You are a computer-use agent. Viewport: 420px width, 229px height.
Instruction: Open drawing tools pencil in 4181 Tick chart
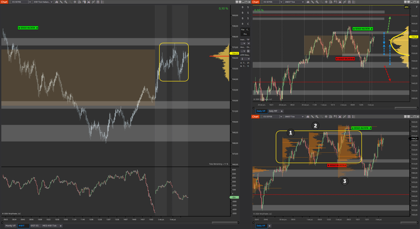click(x=61, y=2)
